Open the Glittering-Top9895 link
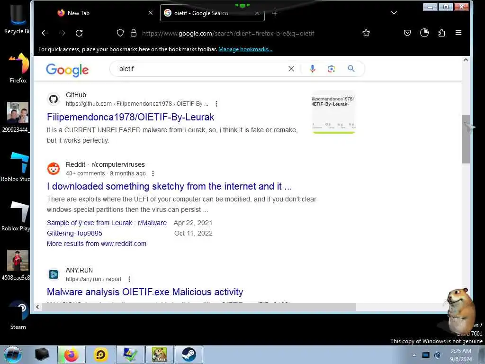 click(74, 233)
